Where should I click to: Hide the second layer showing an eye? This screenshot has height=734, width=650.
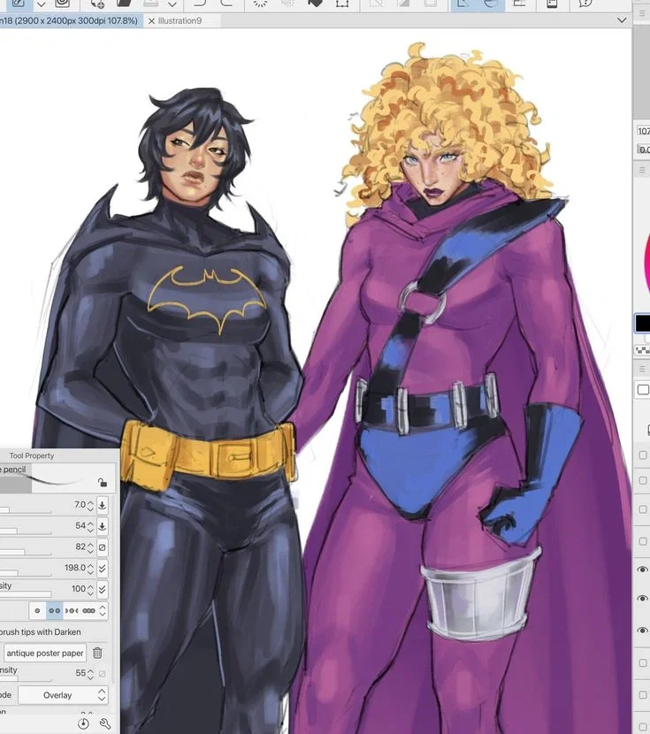click(x=642, y=598)
